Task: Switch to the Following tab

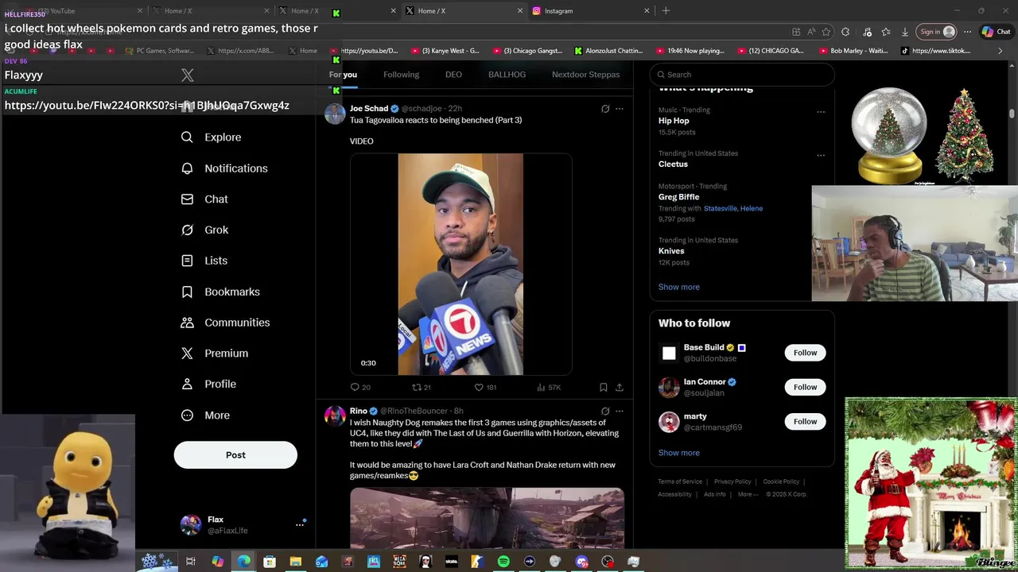Action: (x=401, y=75)
